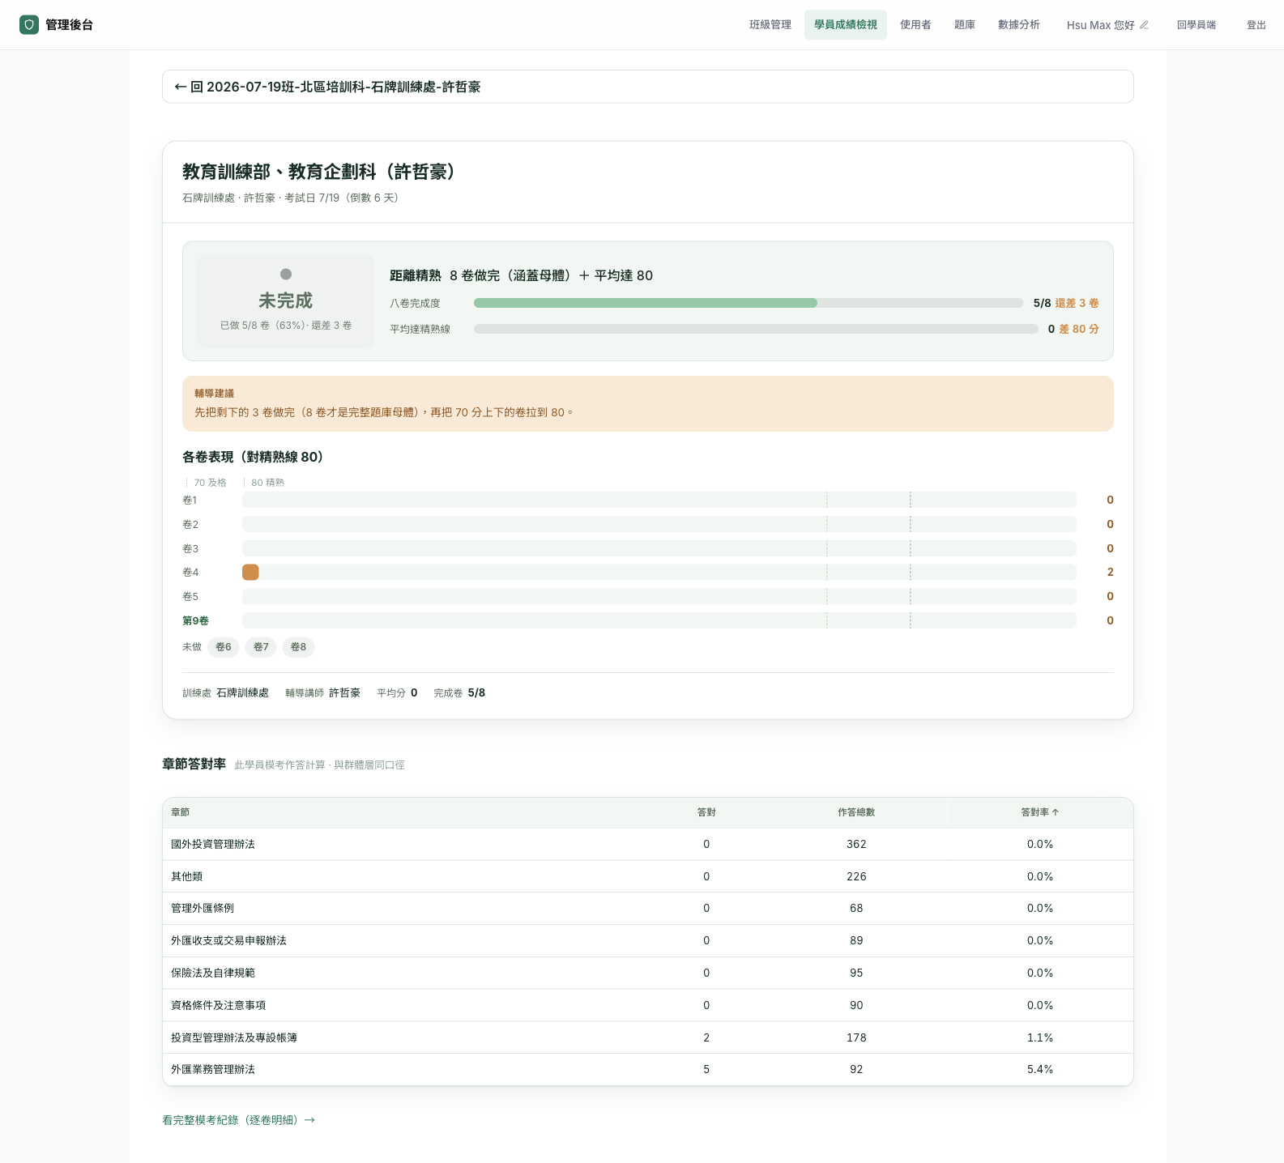Open the 外匯業務管理辦法 table row
The height and width of the screenshot is (1163, 1284).
648,1070
